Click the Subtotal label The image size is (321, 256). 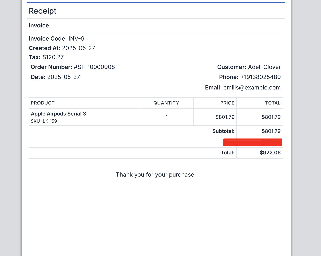(x=223, y=131)
